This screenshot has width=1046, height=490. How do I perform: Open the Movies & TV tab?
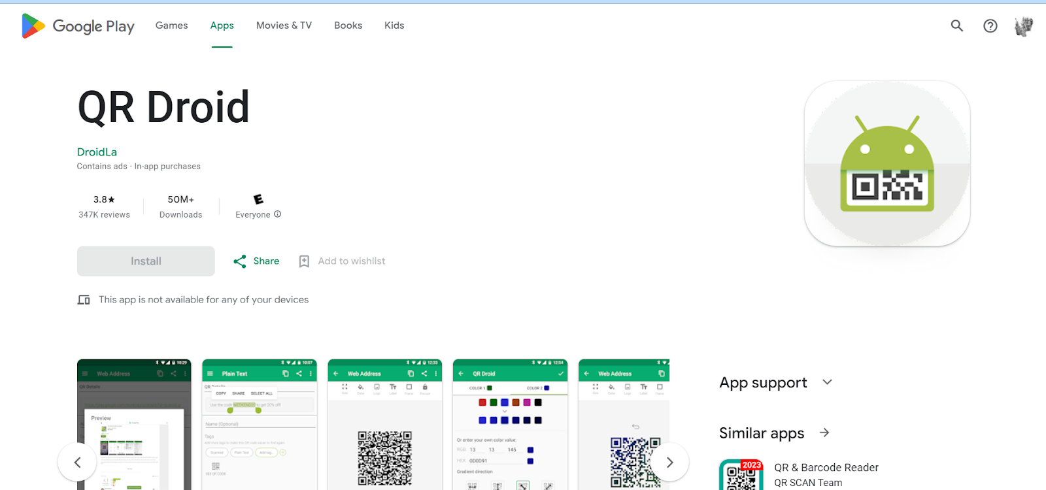click(284, 25)
